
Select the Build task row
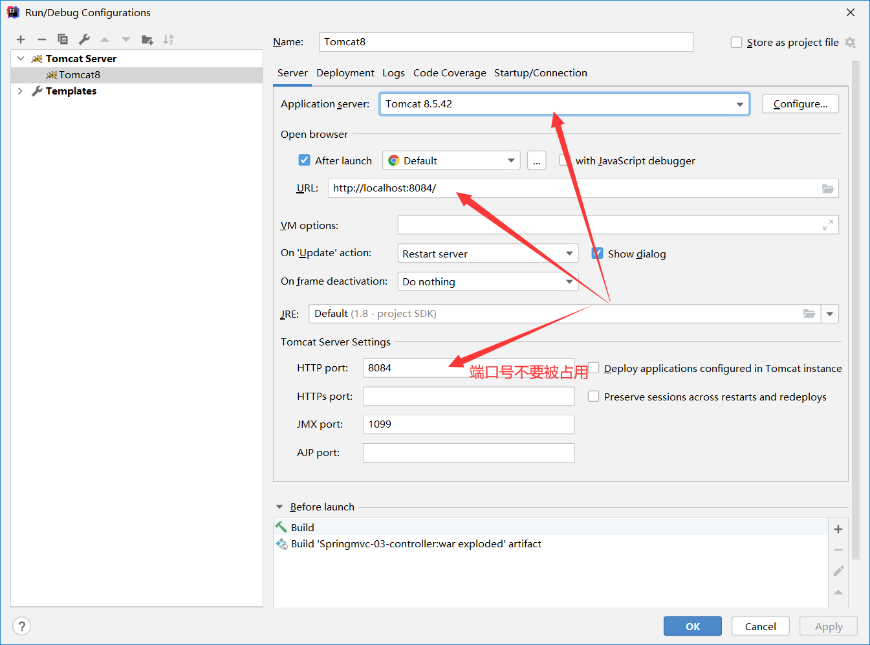[550, 527]
